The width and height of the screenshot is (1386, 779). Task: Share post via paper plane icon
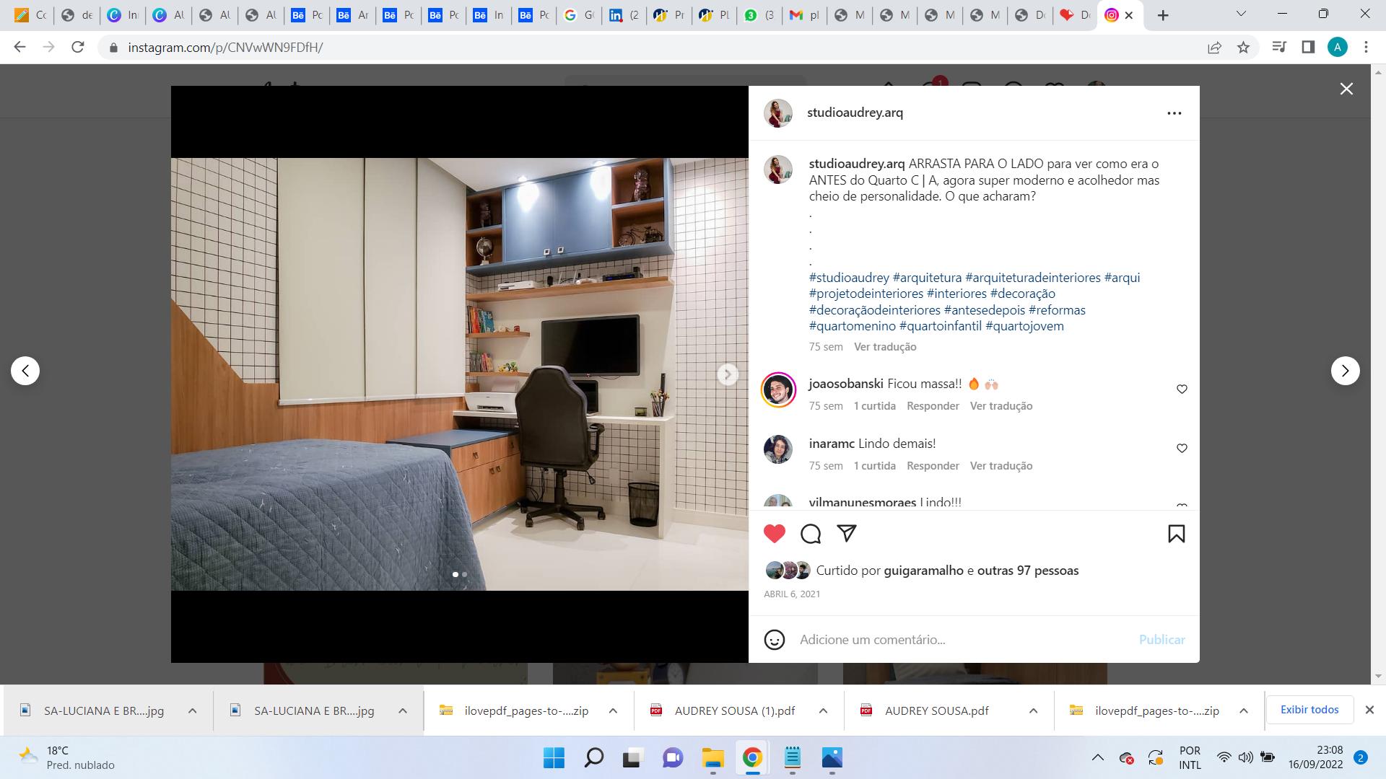847,533
